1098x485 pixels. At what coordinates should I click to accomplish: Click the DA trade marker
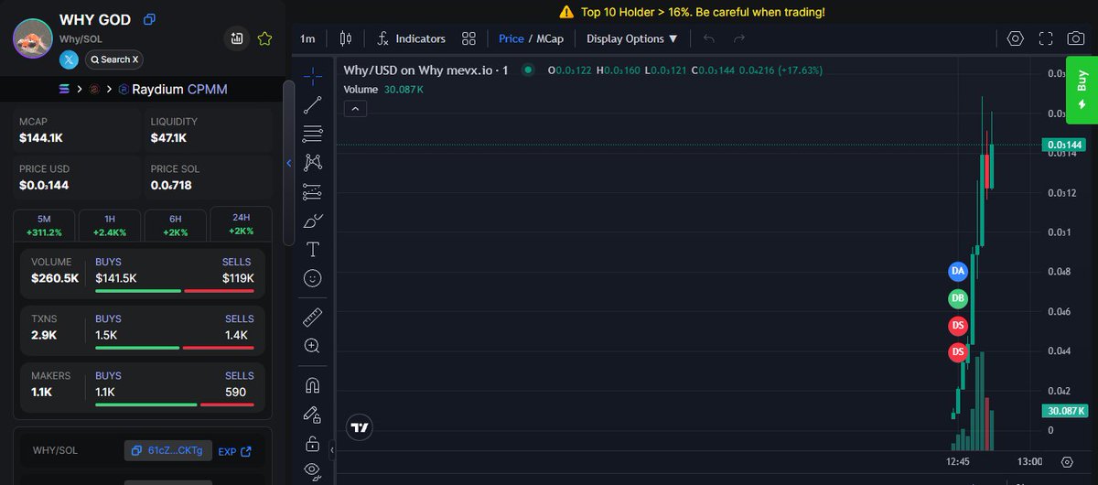click(x=958, y=271)
